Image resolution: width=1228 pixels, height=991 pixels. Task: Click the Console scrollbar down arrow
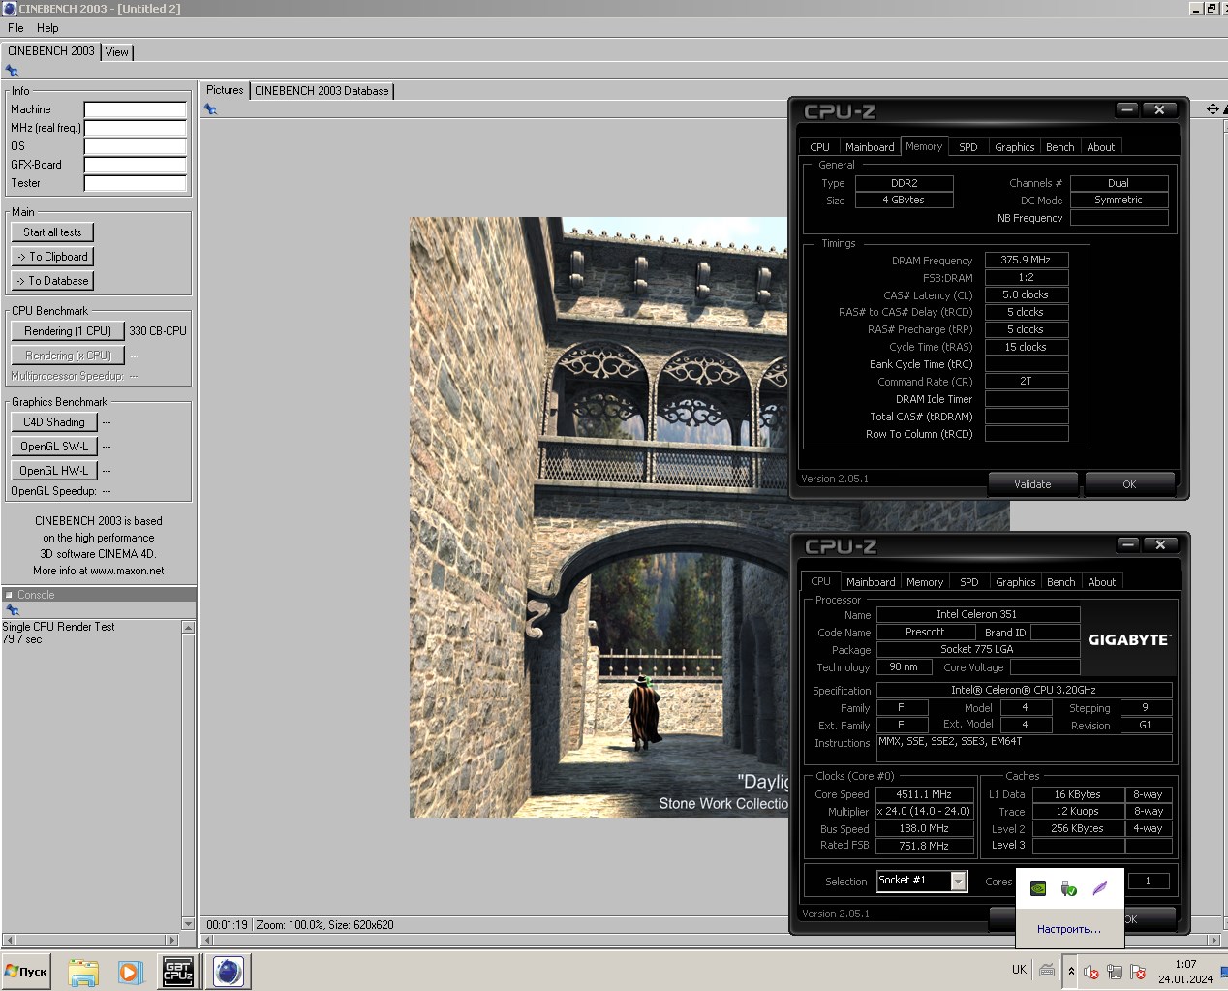[189, 923]
